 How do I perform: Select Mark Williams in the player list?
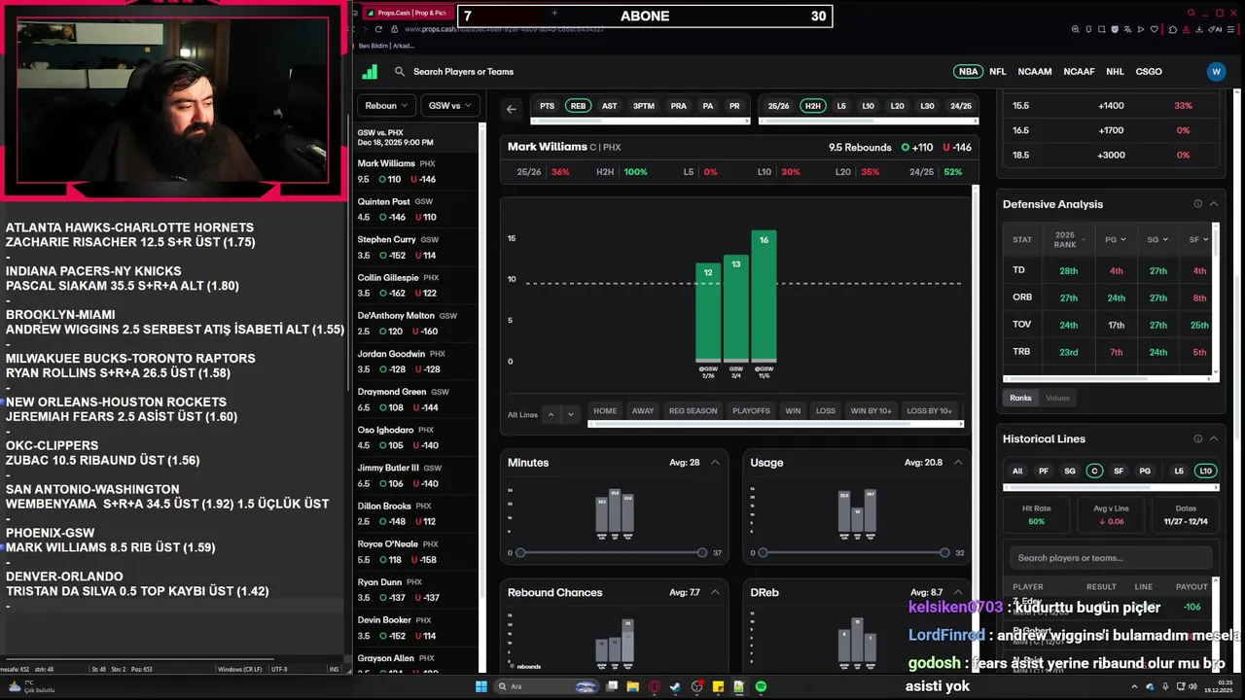coord(417,171)
